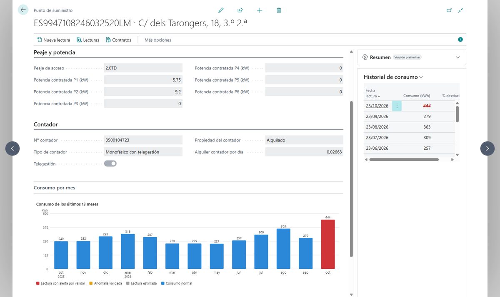Click the pencil edit icon
Image resolution: width=500 pixels, height=297 pixels.
click(221, 10)
